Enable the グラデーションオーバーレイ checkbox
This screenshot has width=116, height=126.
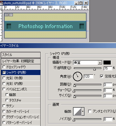(x=4, y=117)
